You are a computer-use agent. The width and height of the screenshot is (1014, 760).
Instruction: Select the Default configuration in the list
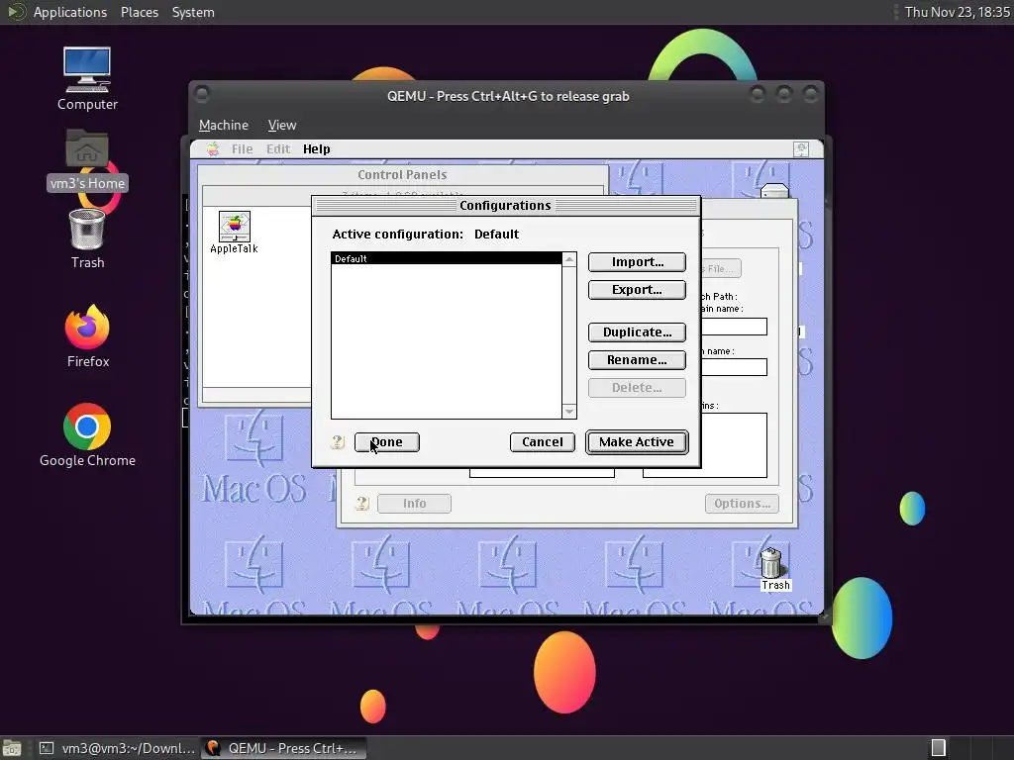(x=447, y=258)
